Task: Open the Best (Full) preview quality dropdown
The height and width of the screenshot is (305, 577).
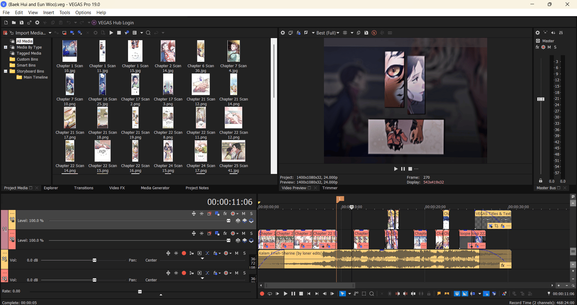Action: (328, 33)
